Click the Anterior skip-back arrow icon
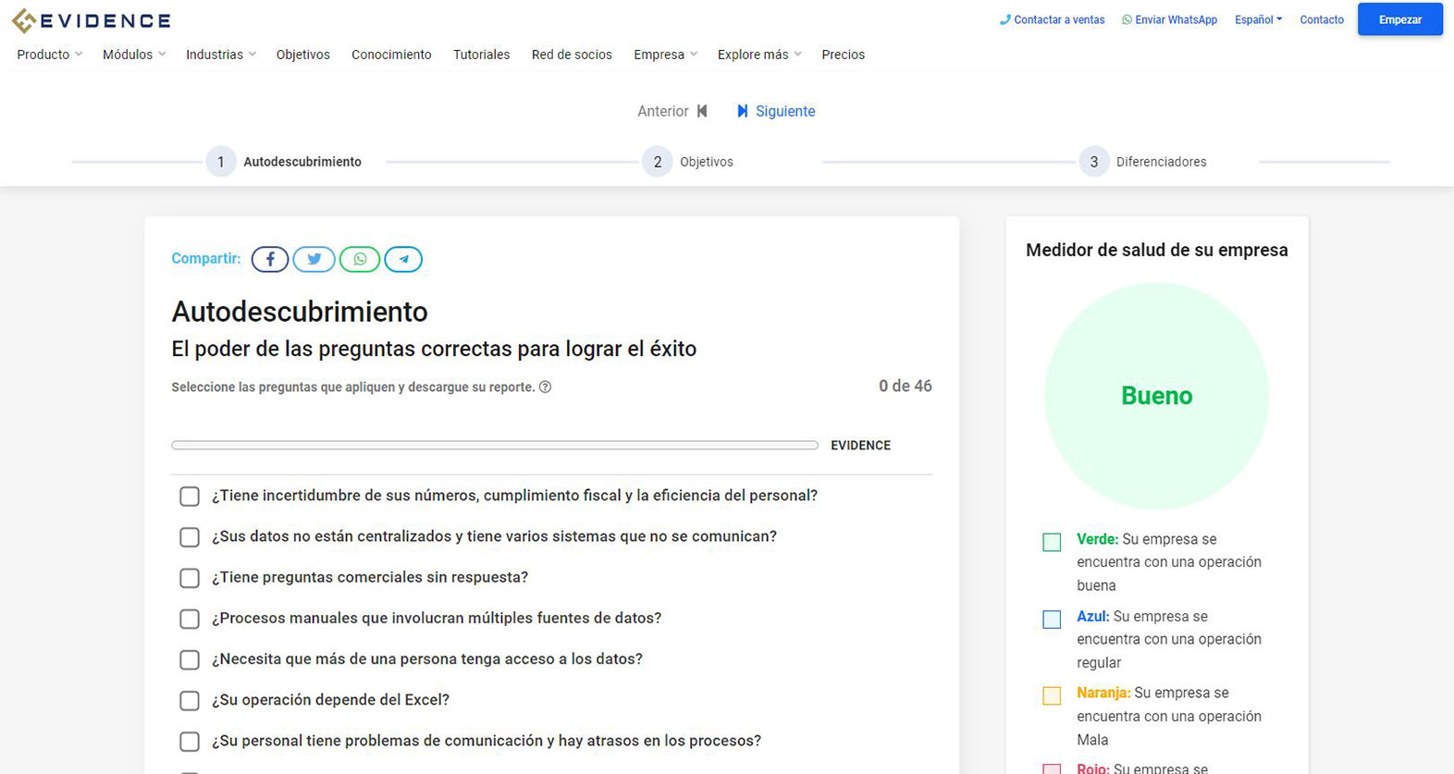 click(x=702, y=111)
